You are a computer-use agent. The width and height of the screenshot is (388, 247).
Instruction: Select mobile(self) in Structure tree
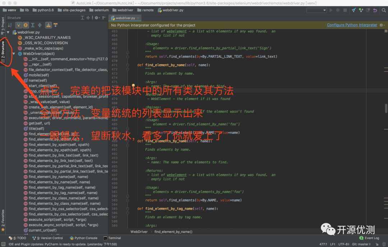(x=36, y=75)
